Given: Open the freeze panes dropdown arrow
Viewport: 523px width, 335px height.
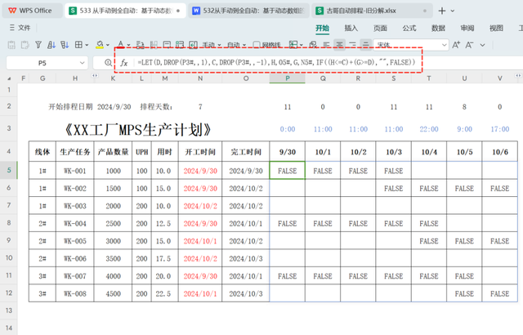Looking at the screenshot, I should pyautogui.click(x=302, y=45).
